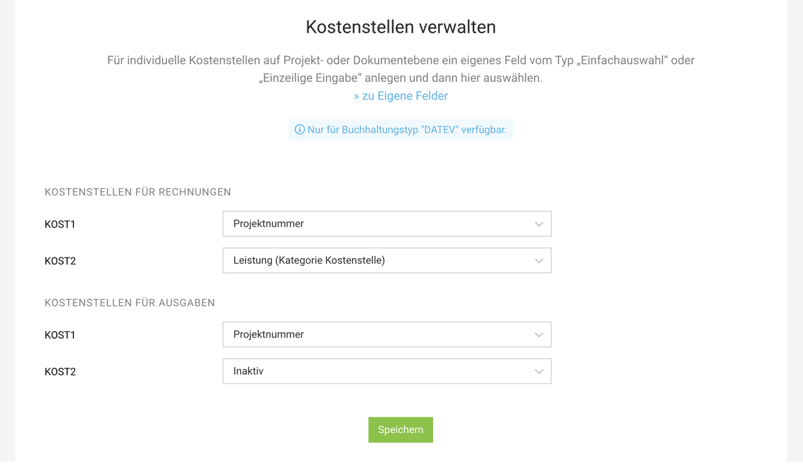
Task: Select the KOST1 label under Rechnungen
Action: coord(60,224)
